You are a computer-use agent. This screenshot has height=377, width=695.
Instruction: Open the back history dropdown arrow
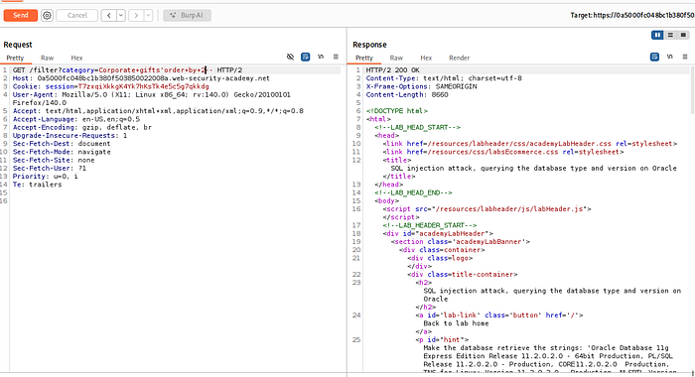pyautogui.click(x=121, y=15)
